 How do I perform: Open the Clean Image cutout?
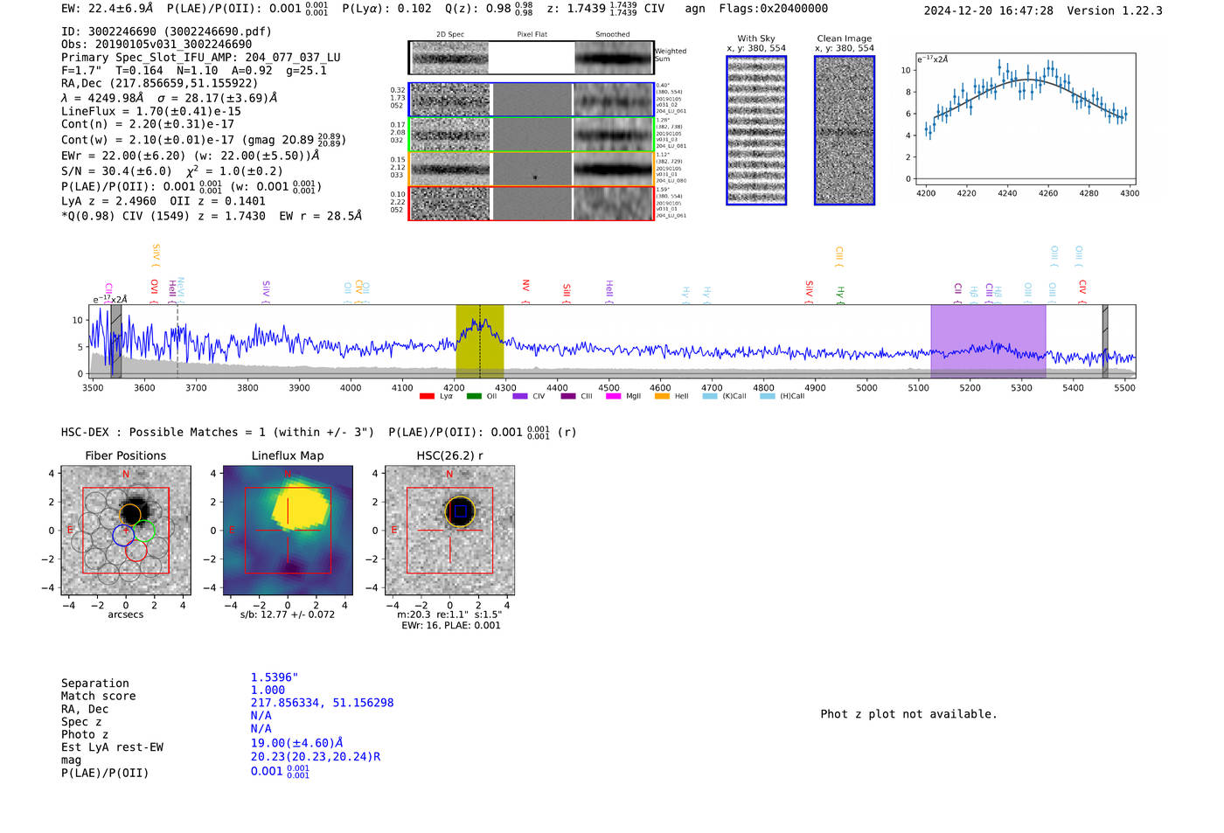pos(845,130)
